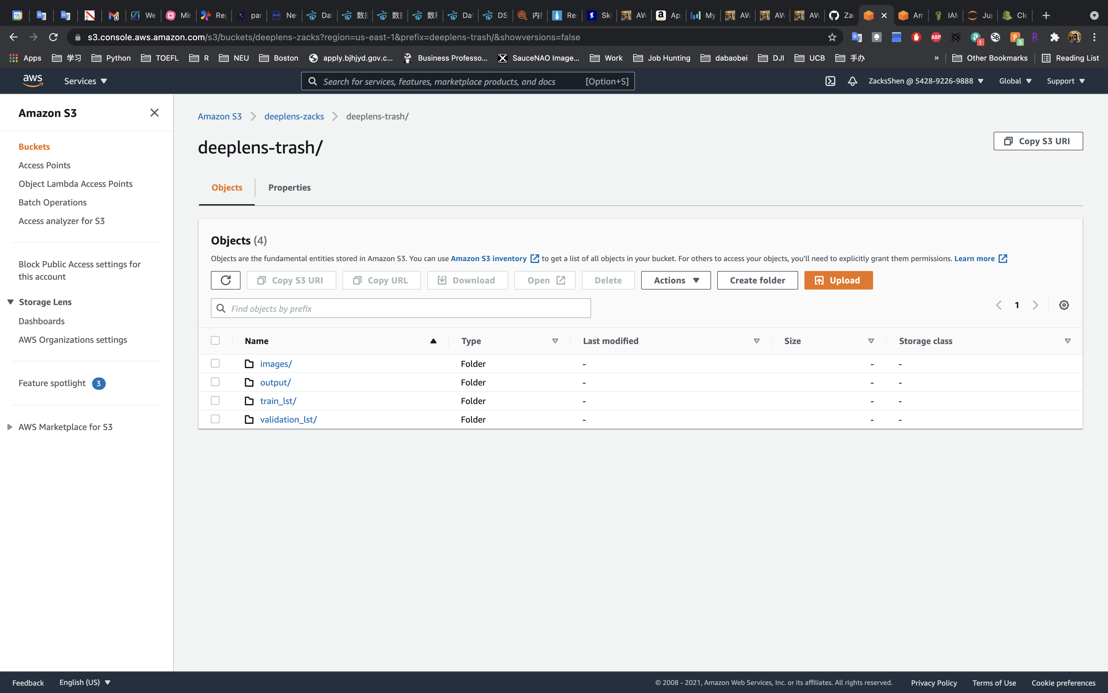
Task: Click the images/ folder icon
Action: tap(249, 364)
